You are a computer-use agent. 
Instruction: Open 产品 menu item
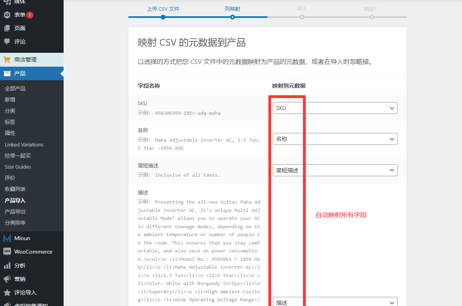[32, 73]
